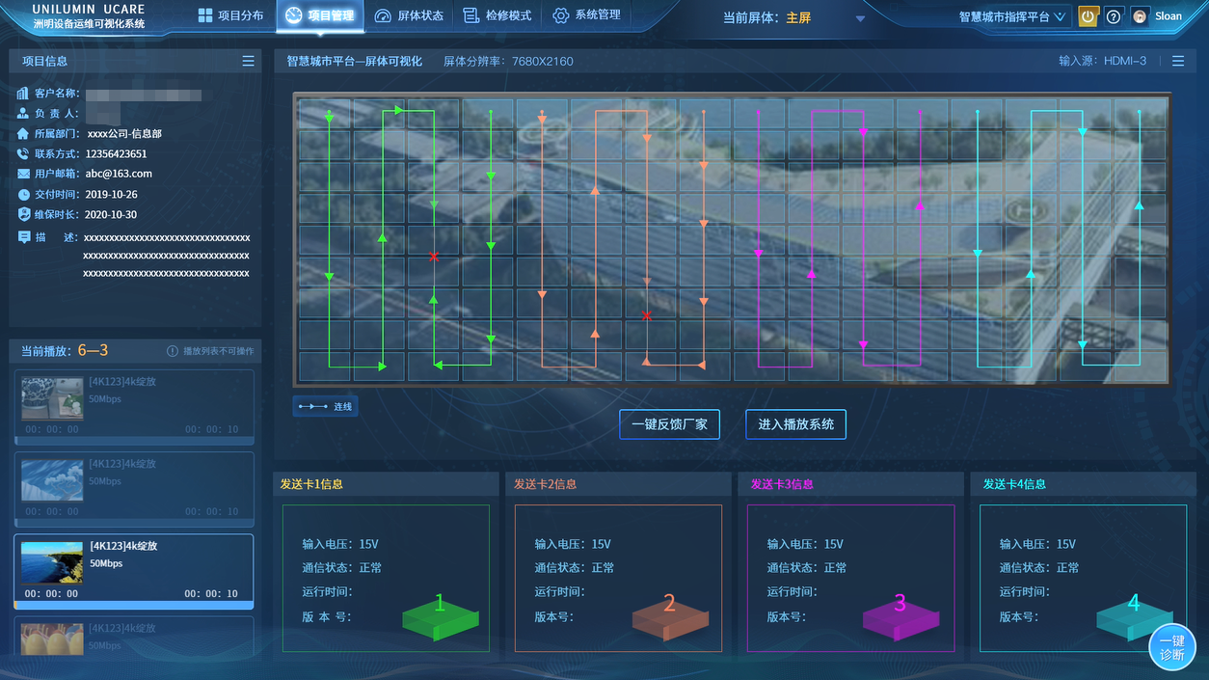Open the hamburger menu beside 输入源 HDMI-3
This screenshot has height=680, width=1209.
click(1178, 61)
